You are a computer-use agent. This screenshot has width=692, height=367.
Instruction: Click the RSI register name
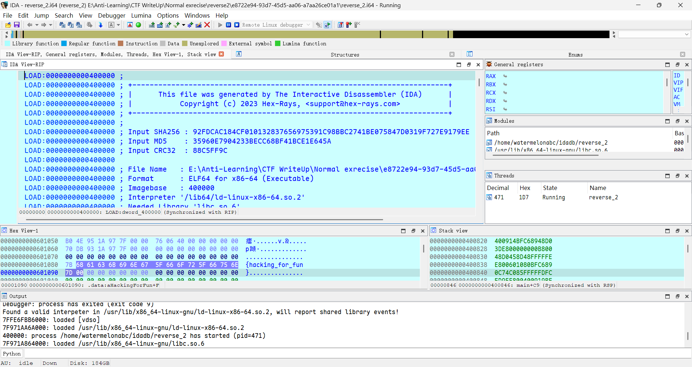[491, 109]
